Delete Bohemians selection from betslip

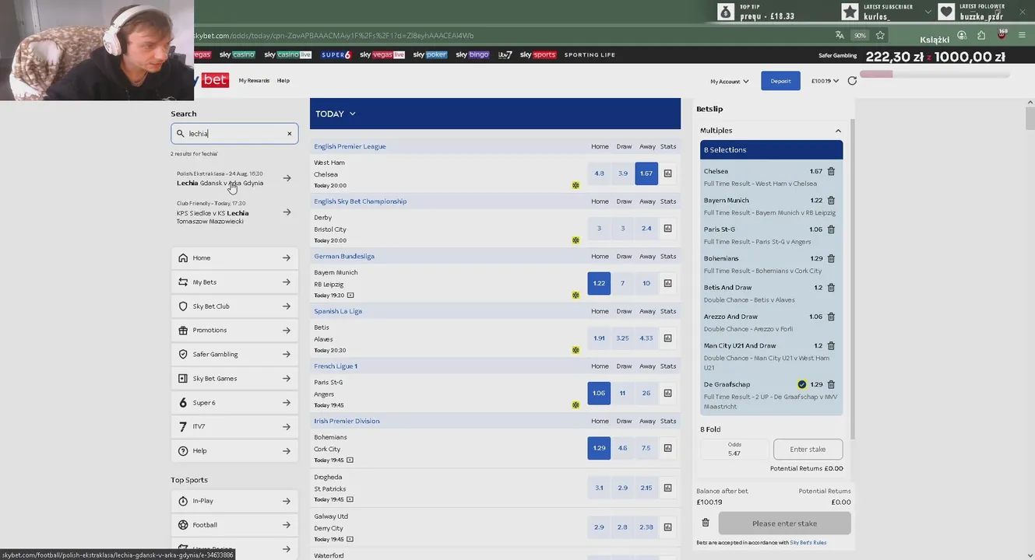coord(831,258)
